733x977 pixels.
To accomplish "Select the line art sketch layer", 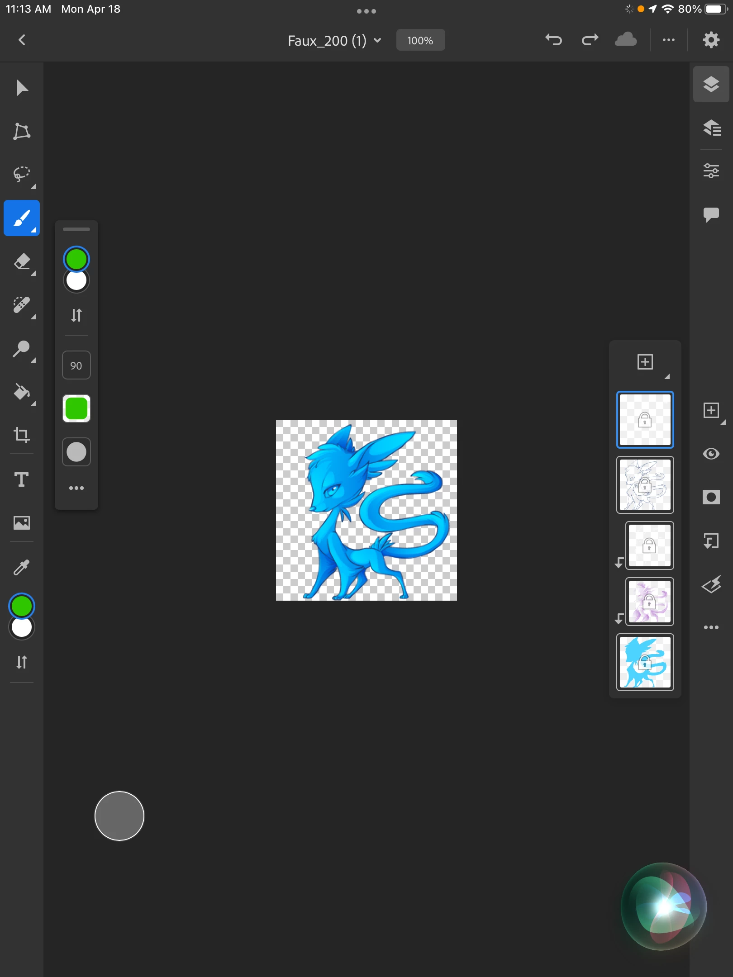I will (x=645, y=485).
